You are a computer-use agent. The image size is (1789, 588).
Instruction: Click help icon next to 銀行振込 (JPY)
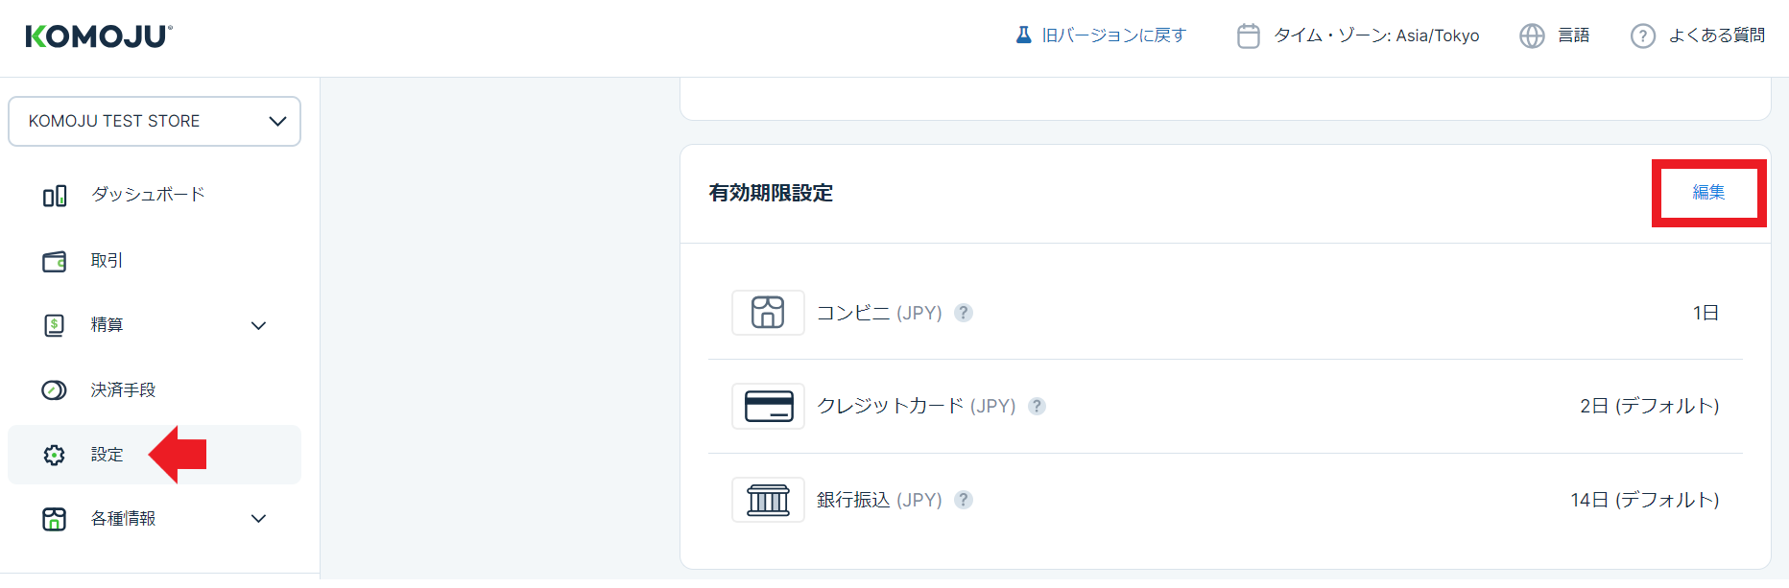[964, 500]
